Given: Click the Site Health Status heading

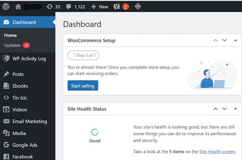Looking at the screenshot, I should (87, 109).
